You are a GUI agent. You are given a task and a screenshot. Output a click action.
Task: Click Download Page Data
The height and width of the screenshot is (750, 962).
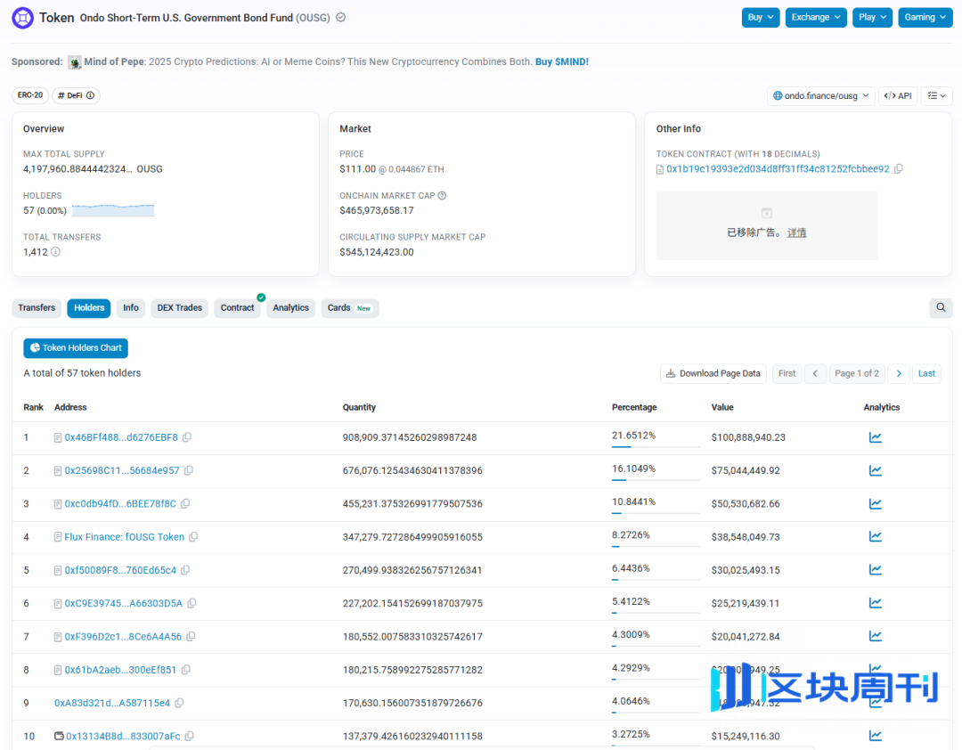pyautogui.click(x=713, y=373)
